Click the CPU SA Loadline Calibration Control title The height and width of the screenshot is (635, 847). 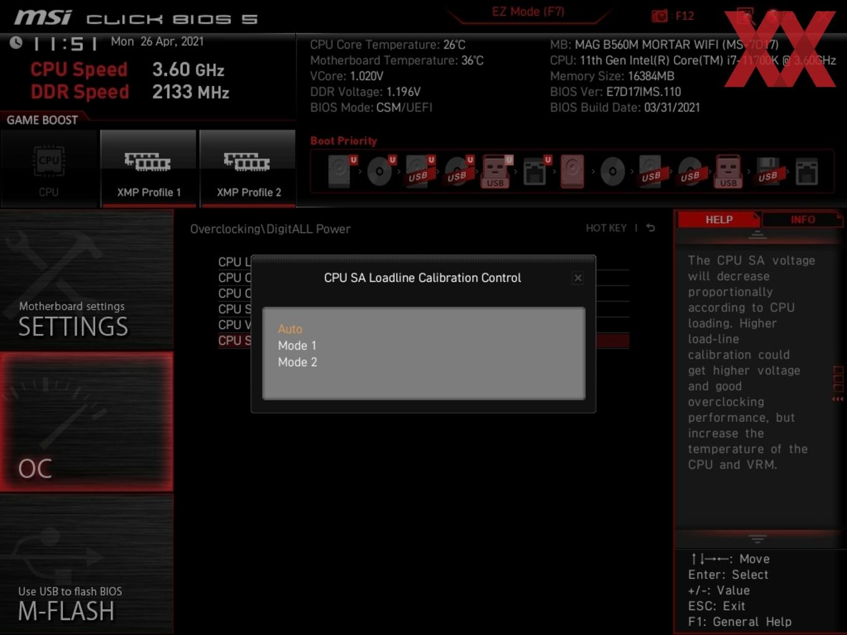coord(422,278)
